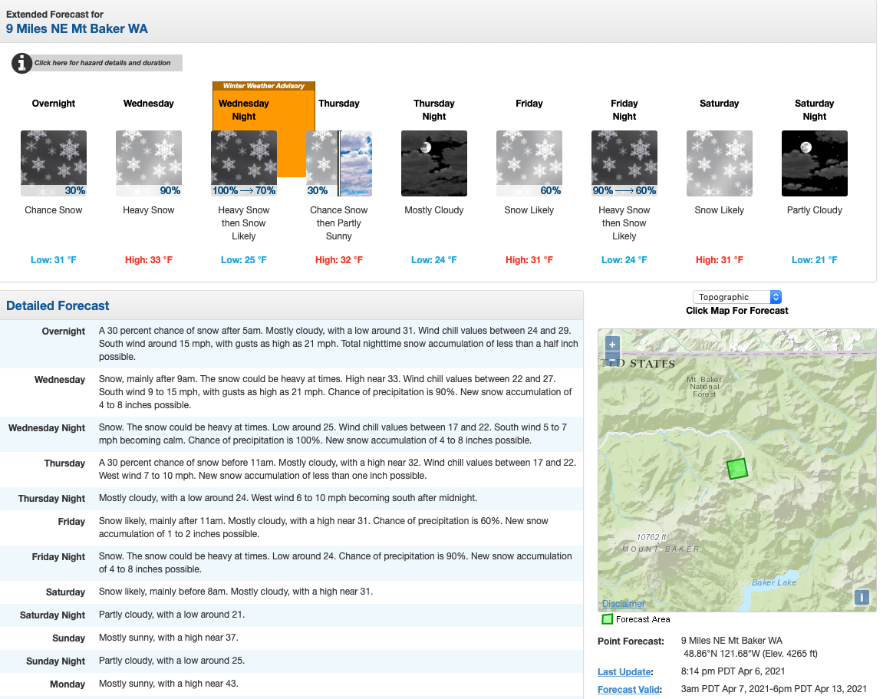Select the Wednesday heavy snow forecast icon
This screenshot has width=883, height=699.
pyautogui.click(x=149, y=163)
